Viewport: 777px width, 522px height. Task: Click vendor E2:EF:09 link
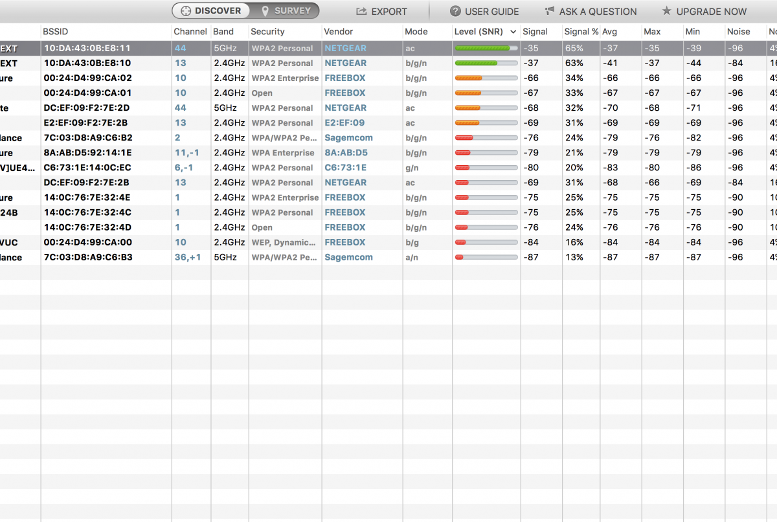[344, 122]
